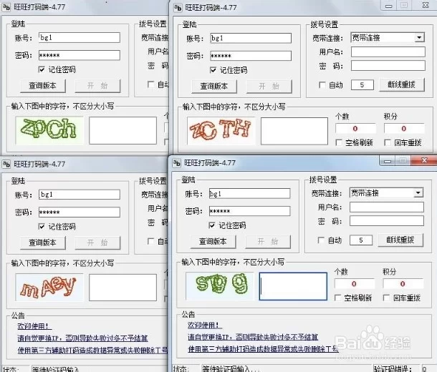Click the 用户名 field in the ZCTH window
The image size is (437, 372).
[x=388, y=52]
